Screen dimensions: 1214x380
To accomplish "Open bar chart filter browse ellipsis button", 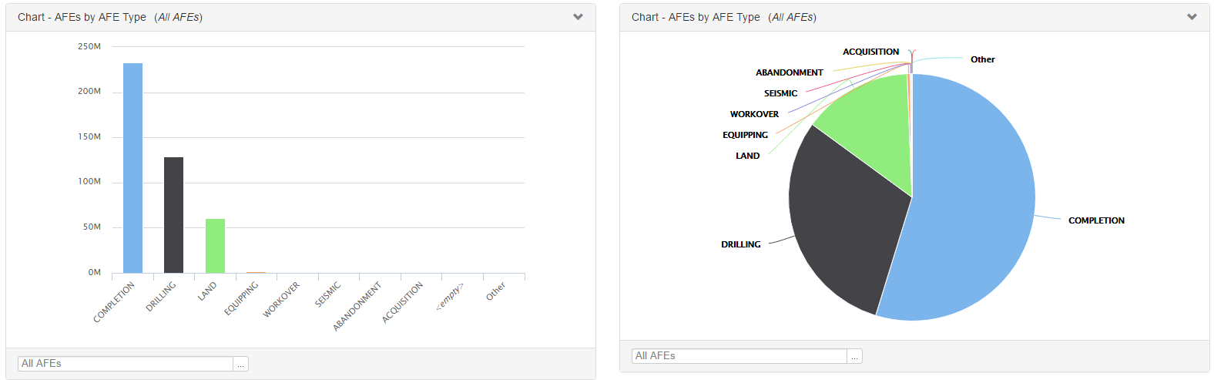I will coord(241,364).
